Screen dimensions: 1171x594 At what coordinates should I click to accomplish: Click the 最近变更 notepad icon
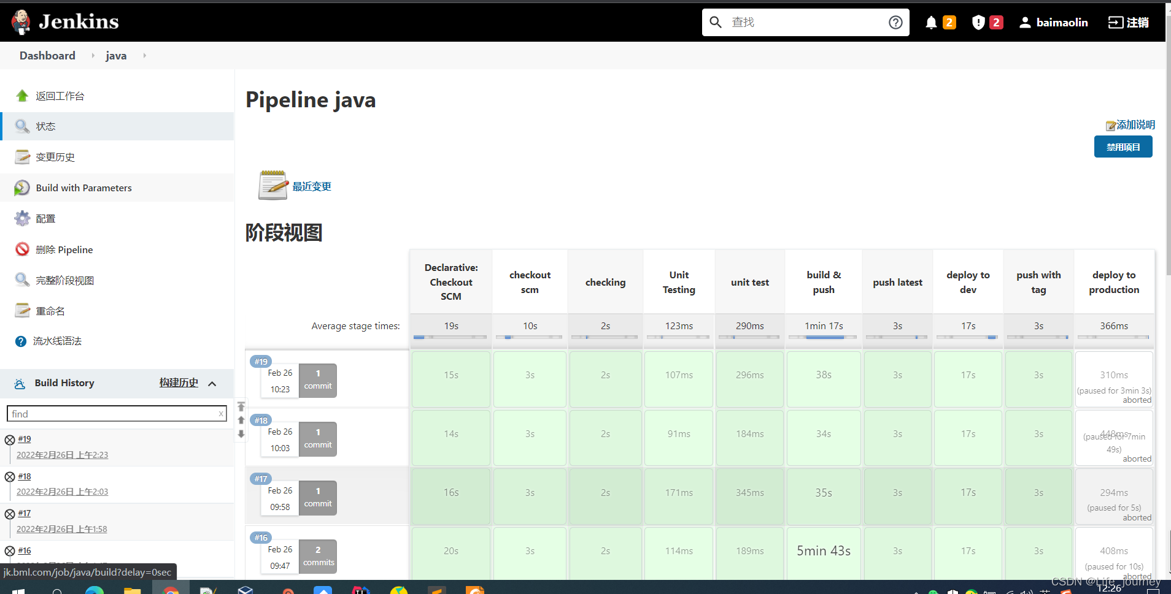(272, 185)
